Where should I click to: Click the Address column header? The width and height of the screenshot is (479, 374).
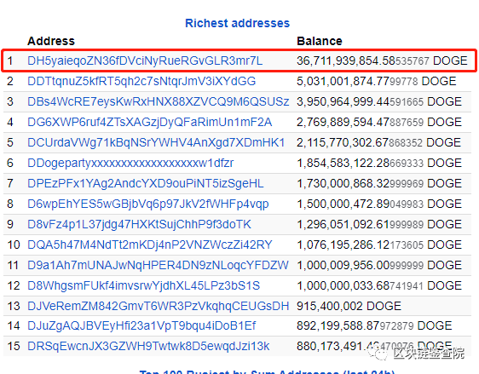tap(51, 41)
